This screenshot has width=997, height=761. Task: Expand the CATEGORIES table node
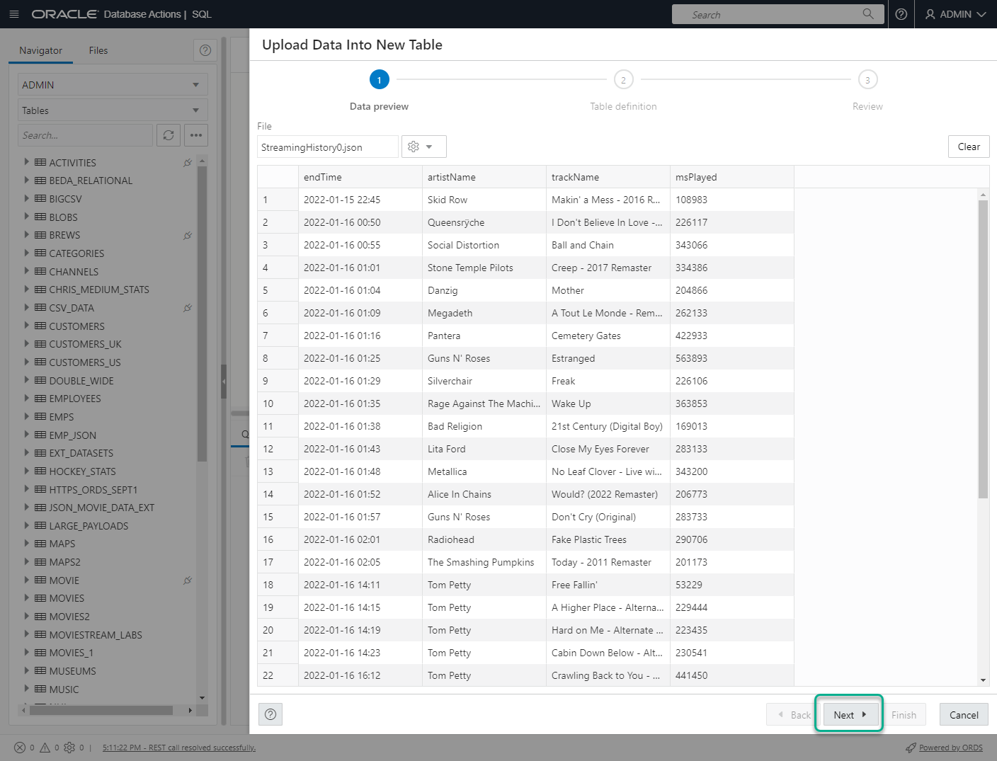(x=26, y=253)
